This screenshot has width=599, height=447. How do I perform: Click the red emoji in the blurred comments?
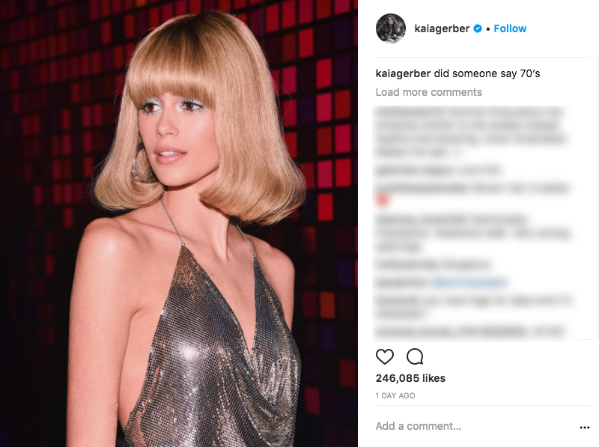(x=383, y=200)
